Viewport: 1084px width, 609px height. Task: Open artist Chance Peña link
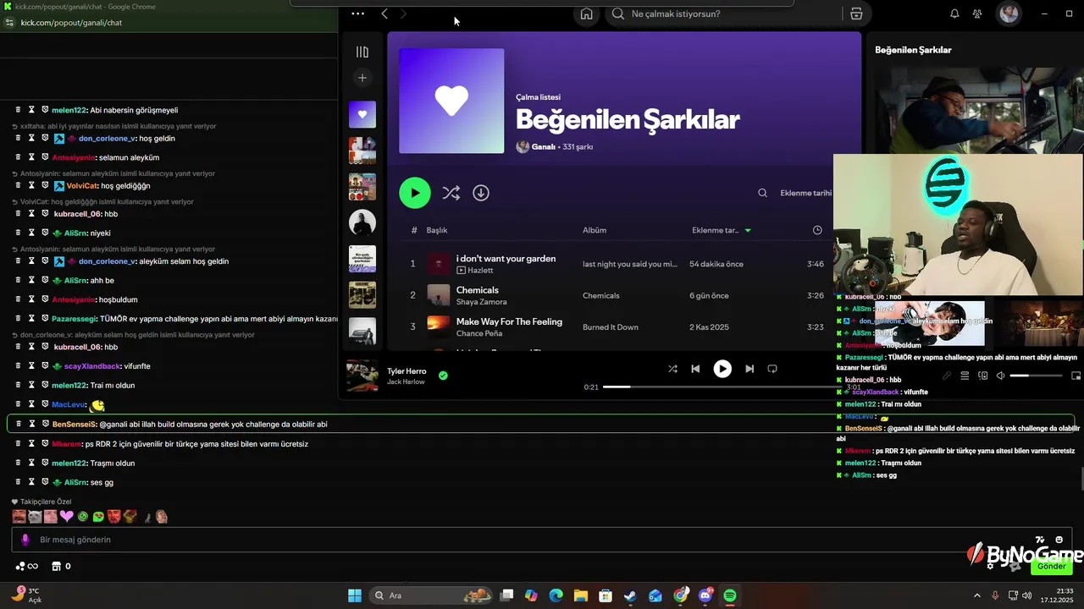click(478, 333)
